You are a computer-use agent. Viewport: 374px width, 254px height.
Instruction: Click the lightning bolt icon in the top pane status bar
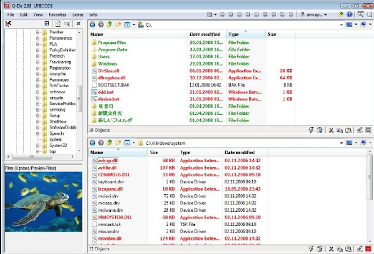311,130
